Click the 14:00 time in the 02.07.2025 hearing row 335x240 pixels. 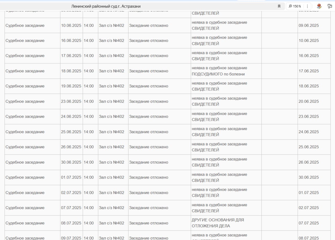click(89, 193)
